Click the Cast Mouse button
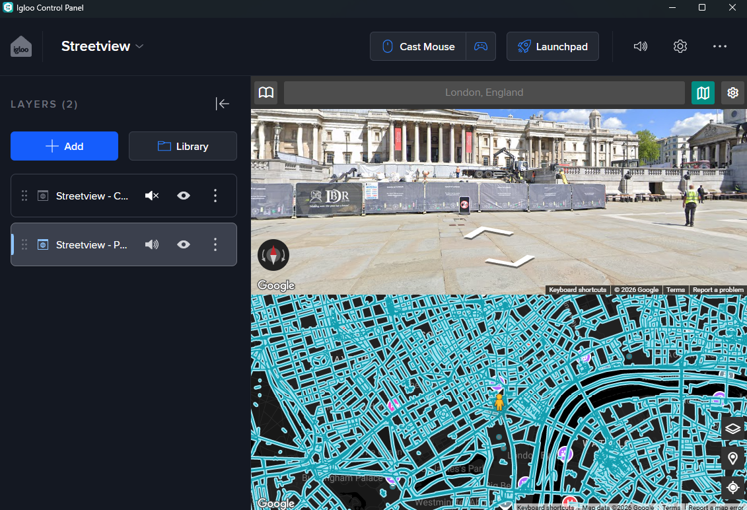The width and height of the screenshot is (747, 510). coord(418,47)
